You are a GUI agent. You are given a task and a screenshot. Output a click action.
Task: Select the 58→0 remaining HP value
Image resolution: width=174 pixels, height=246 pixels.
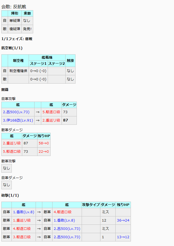[x=44, y=143]
